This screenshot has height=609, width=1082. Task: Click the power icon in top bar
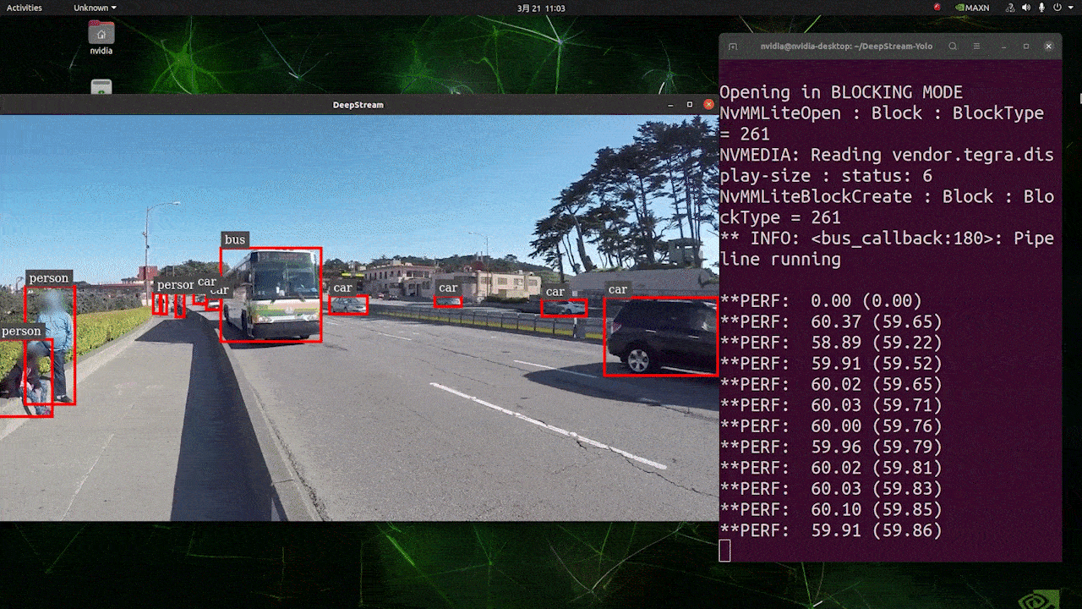[1059, 8]
